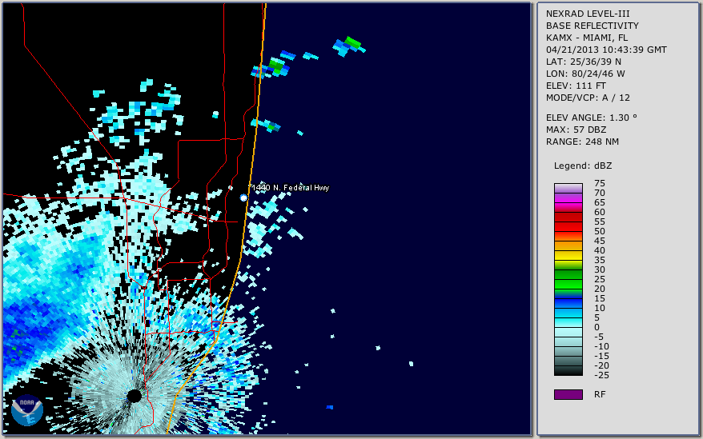The image size is (703, 439).
Task: Click the ELEV: 111 FT text
Action: (x=576, y=86)
